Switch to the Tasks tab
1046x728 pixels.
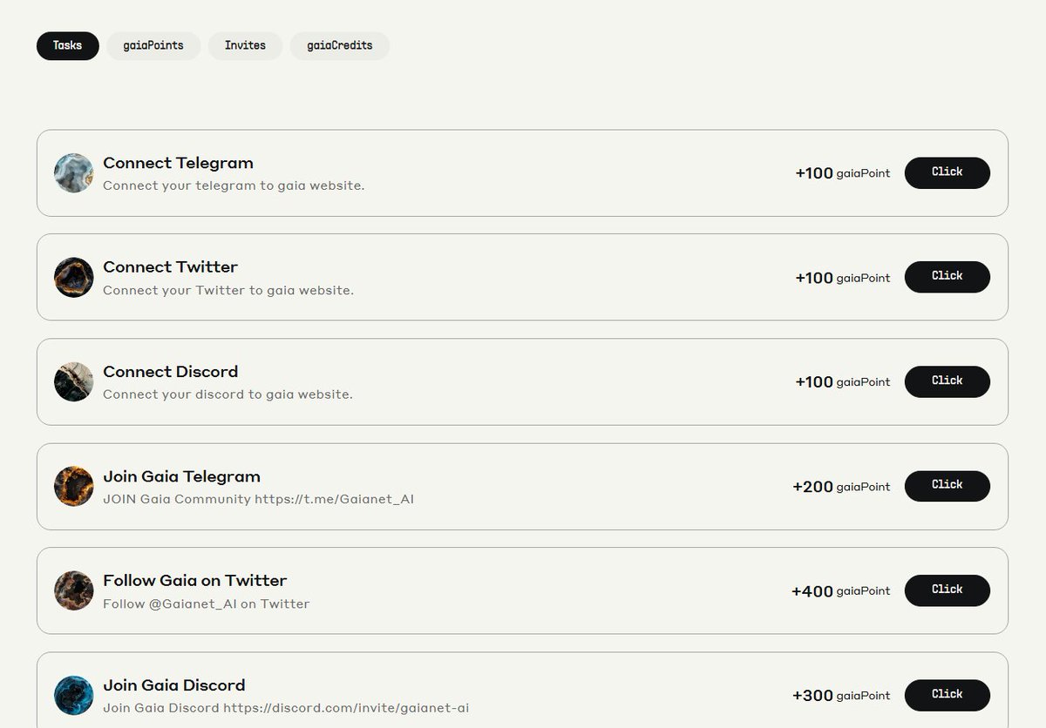click(68, 46)
